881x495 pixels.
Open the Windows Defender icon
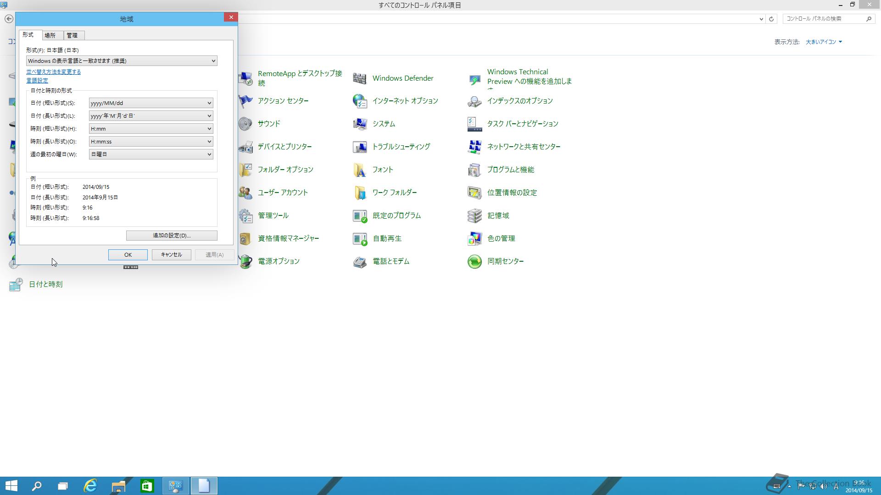(x=360, y=78)
